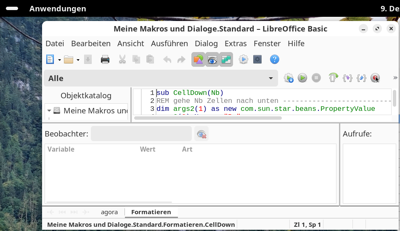Switch to the 'agora' module tab
400x231 pixels.
[x=109, y=212]
